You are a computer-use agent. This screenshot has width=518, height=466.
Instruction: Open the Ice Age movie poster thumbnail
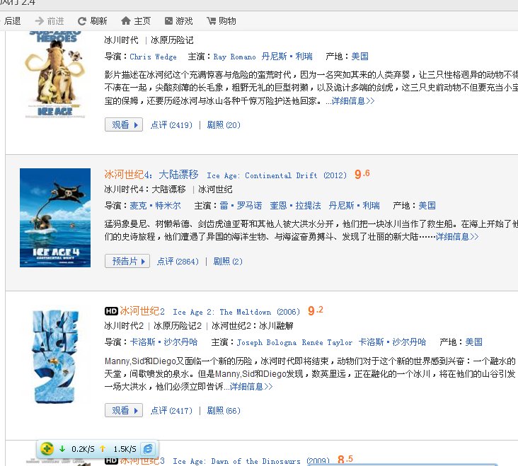(x=54, y=74)
